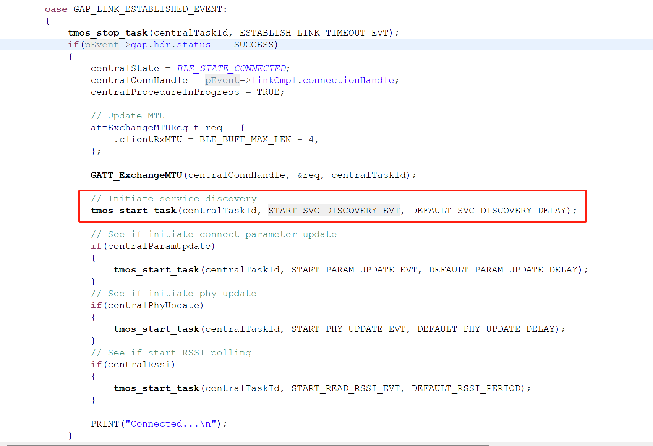This screenshot has width=653, height=446.
Task: Click the ESTABLISH_LINK_TIMEOUT_EVT argument
Action: click(314, 33)
